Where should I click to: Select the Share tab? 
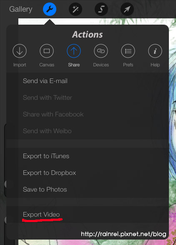(74, 56)
